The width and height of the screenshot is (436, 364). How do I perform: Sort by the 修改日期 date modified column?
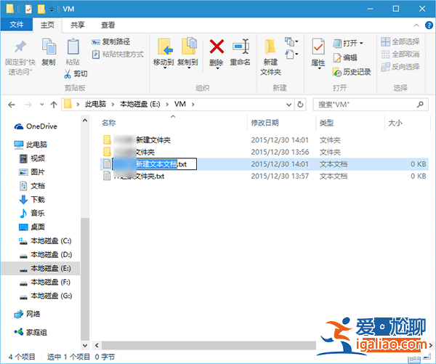265,123
